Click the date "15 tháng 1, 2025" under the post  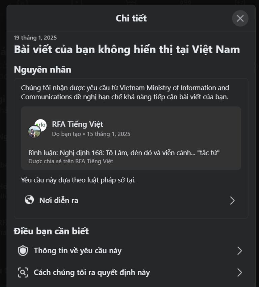pos(108,134)
